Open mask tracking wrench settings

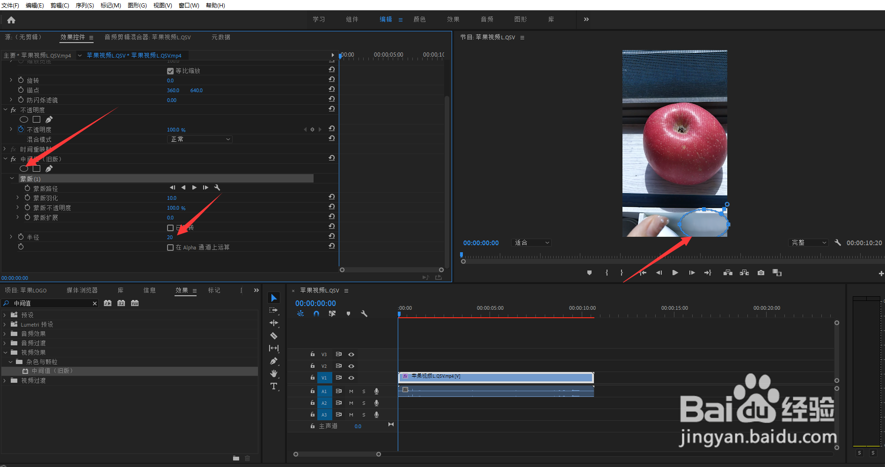pyautogui.click(x=217, y=188)
